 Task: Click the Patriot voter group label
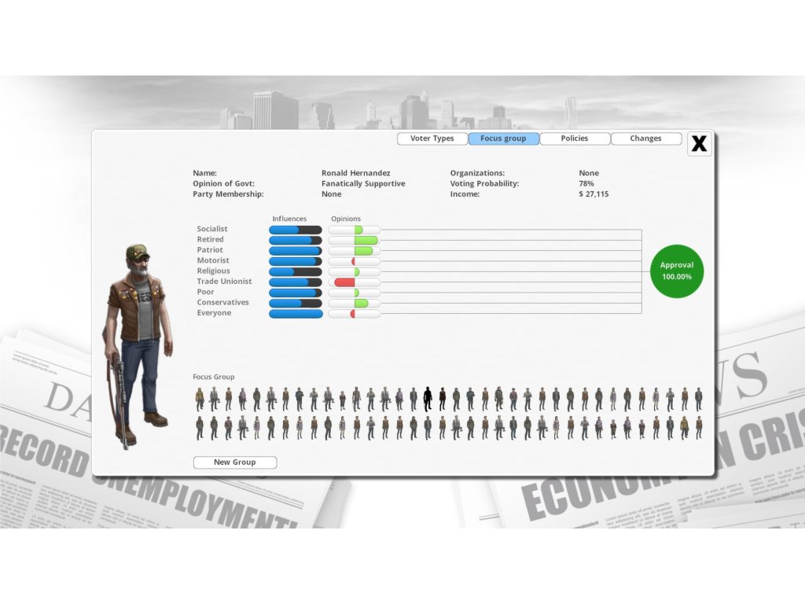tap(210, 250)
